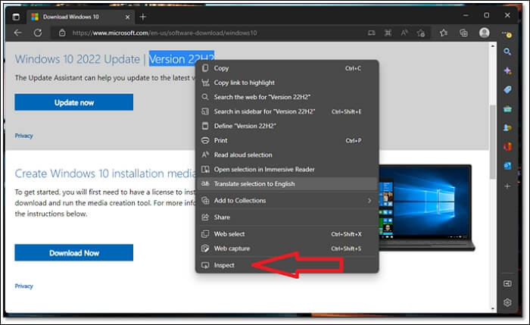This screenshot has width=530, height=325.
Task: Open the tab actions menu icon
Action: [17, 16]
